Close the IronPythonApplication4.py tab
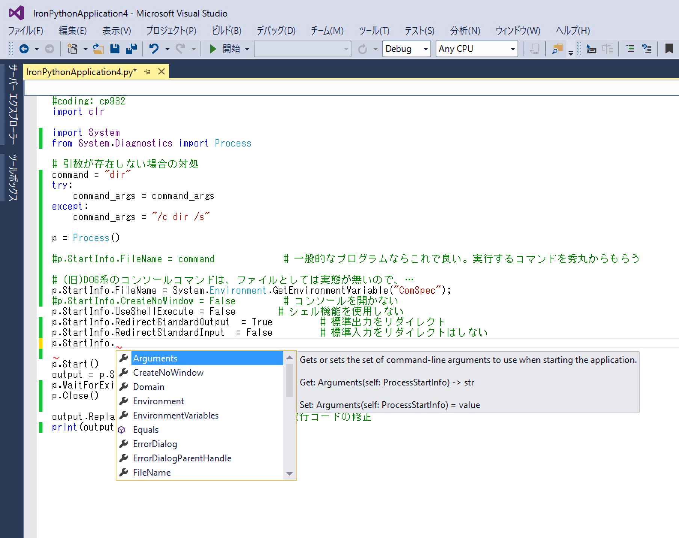 [x=161, y=72]
